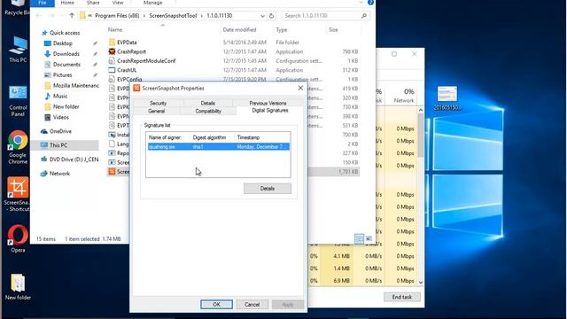Select the sha1 signature row
This screenshot has width=567, height=319.
coord(219,146)
